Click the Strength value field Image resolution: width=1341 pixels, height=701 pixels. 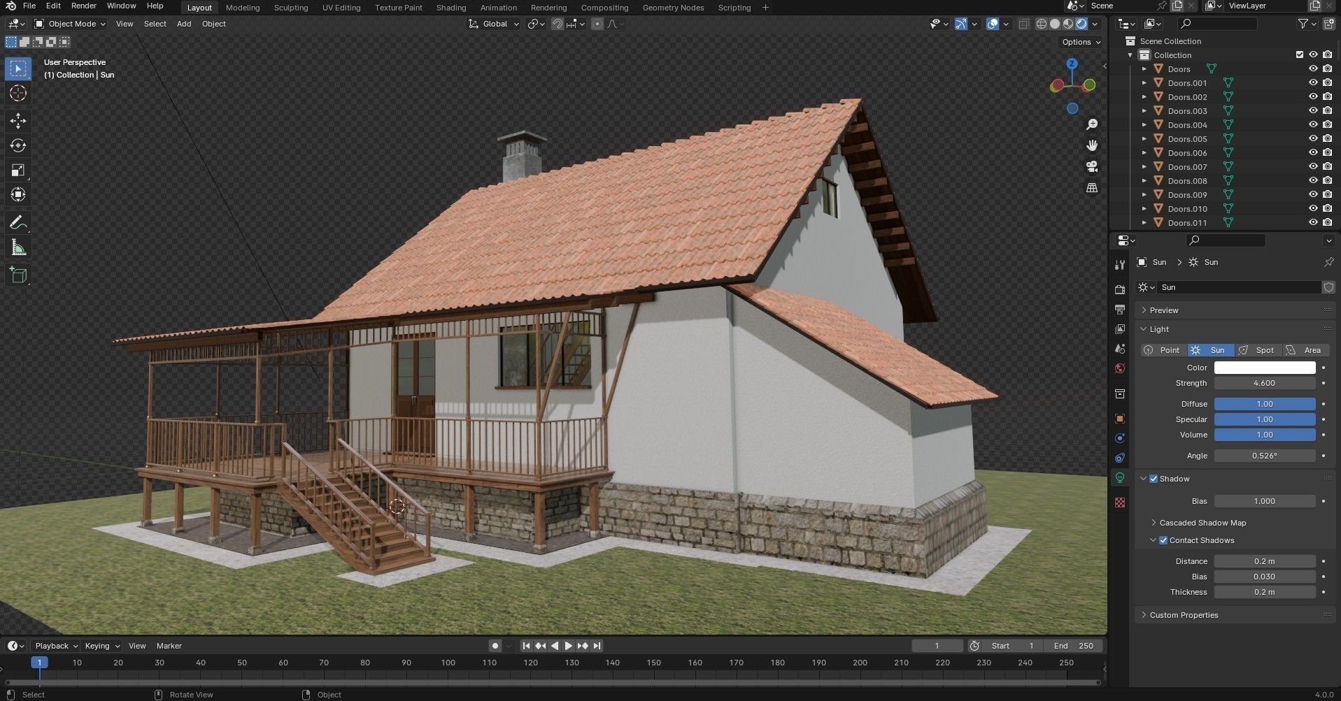pyautogui.click(x=1264, y=383)
